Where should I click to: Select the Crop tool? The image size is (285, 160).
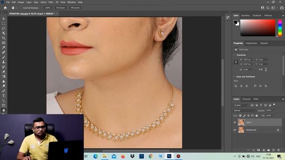coord(4,38)
